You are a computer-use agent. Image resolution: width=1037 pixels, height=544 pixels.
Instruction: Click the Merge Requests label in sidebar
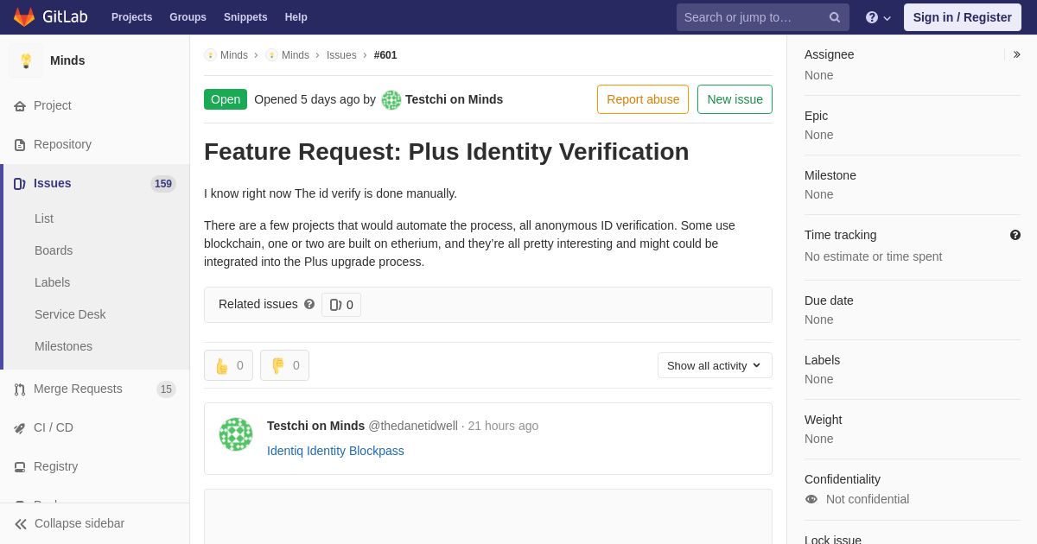coord(78,389)
